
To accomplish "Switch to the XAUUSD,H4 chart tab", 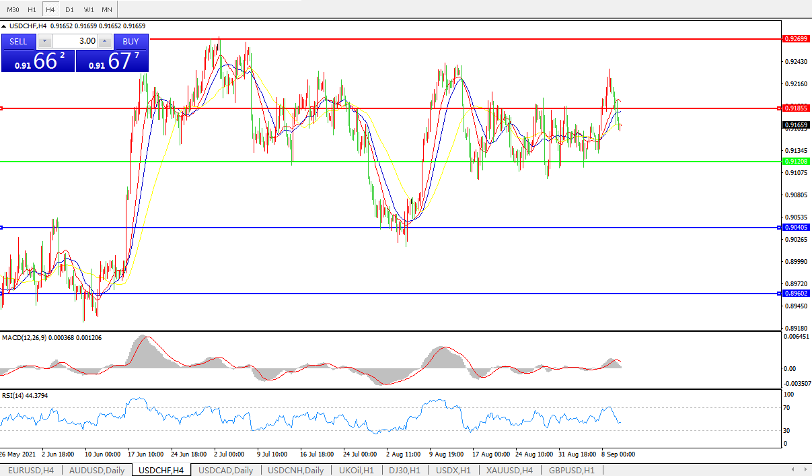I will pyautogui.click(x=510, y=470).
